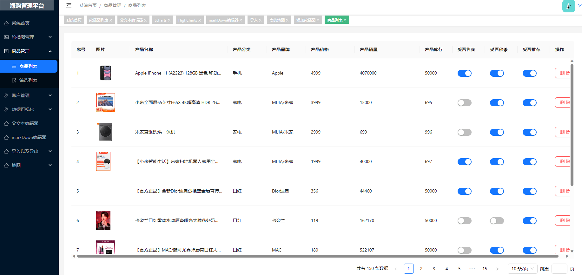Click the 筛选列表 document icon

(14, 80)
